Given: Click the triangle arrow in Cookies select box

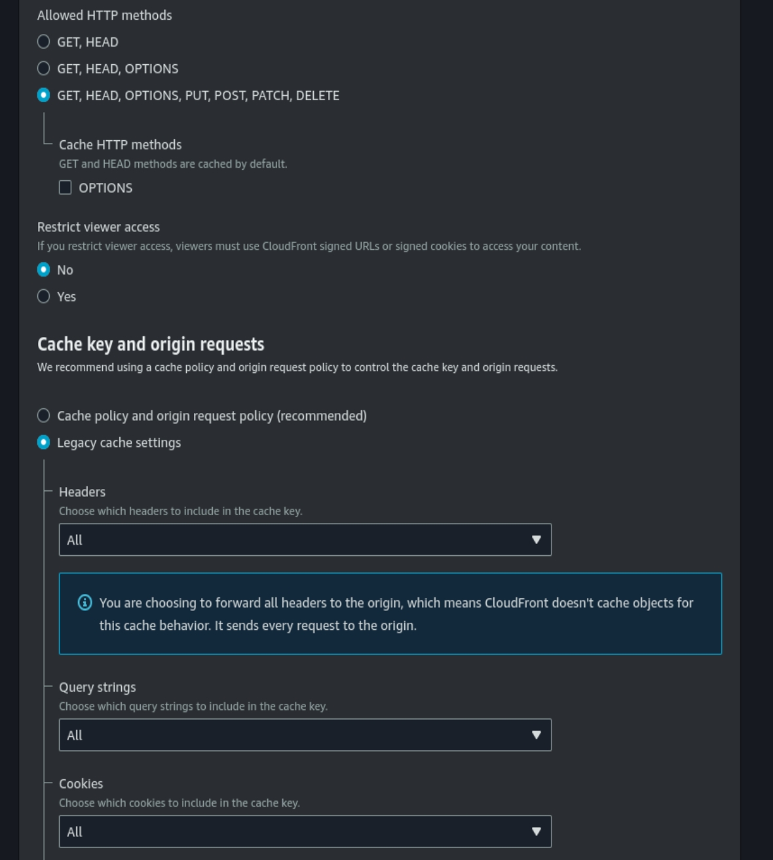Looking at the screenshot, I should pyautogui.click(x=537, y=831).
